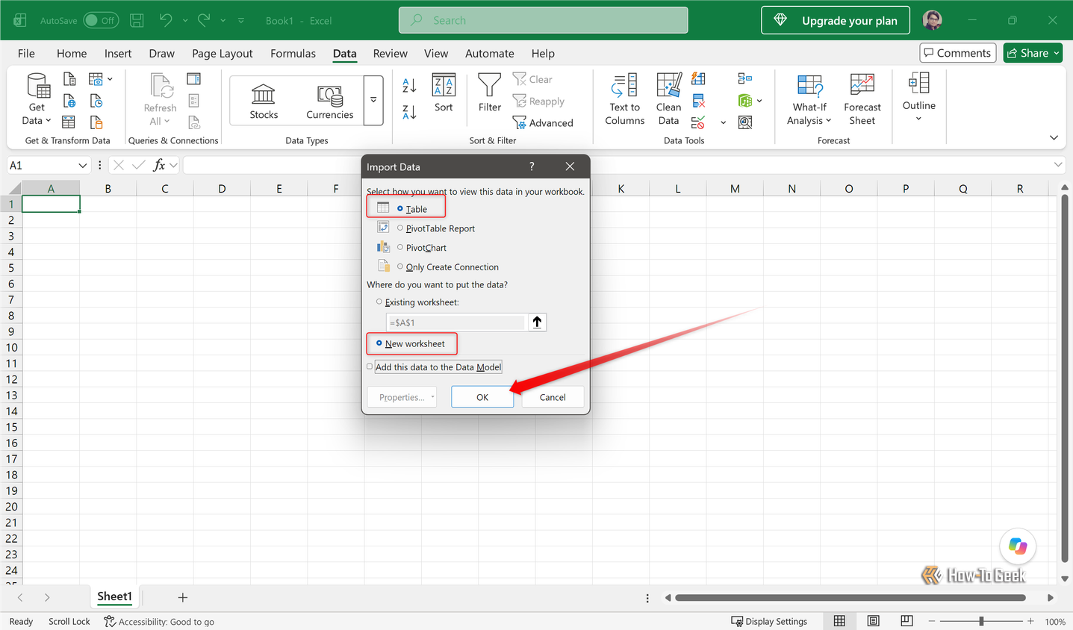Confirm the Import Data dialog with OK
1073x630 pixels.
482,397
